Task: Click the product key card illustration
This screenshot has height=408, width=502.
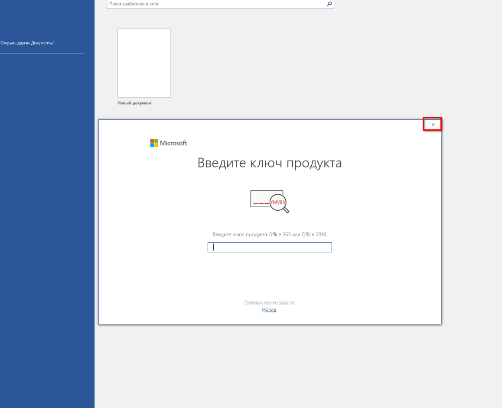Action: click(260, 197)
